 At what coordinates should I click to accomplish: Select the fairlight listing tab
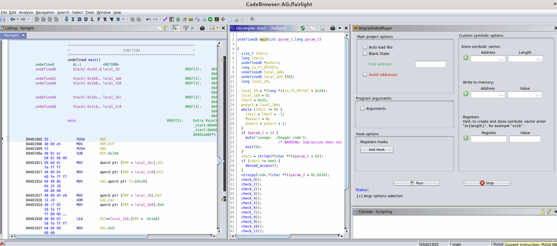pos(11,35)
